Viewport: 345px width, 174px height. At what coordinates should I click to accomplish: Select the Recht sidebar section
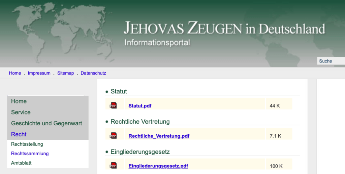[x=19, y=134]
